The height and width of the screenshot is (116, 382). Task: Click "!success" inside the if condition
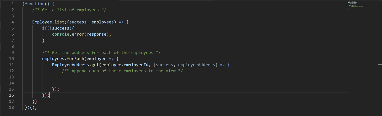click(x=59, y=28)
